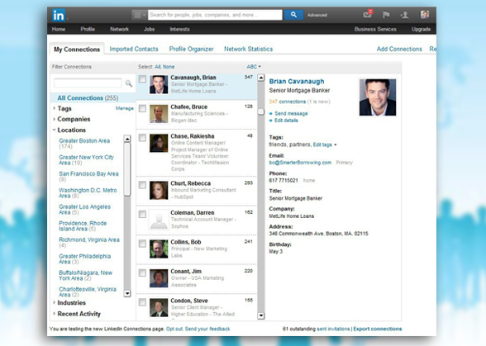Switch to the Imported Contacts tab
This screenshot has width=486, height=346.
[134, 49]
